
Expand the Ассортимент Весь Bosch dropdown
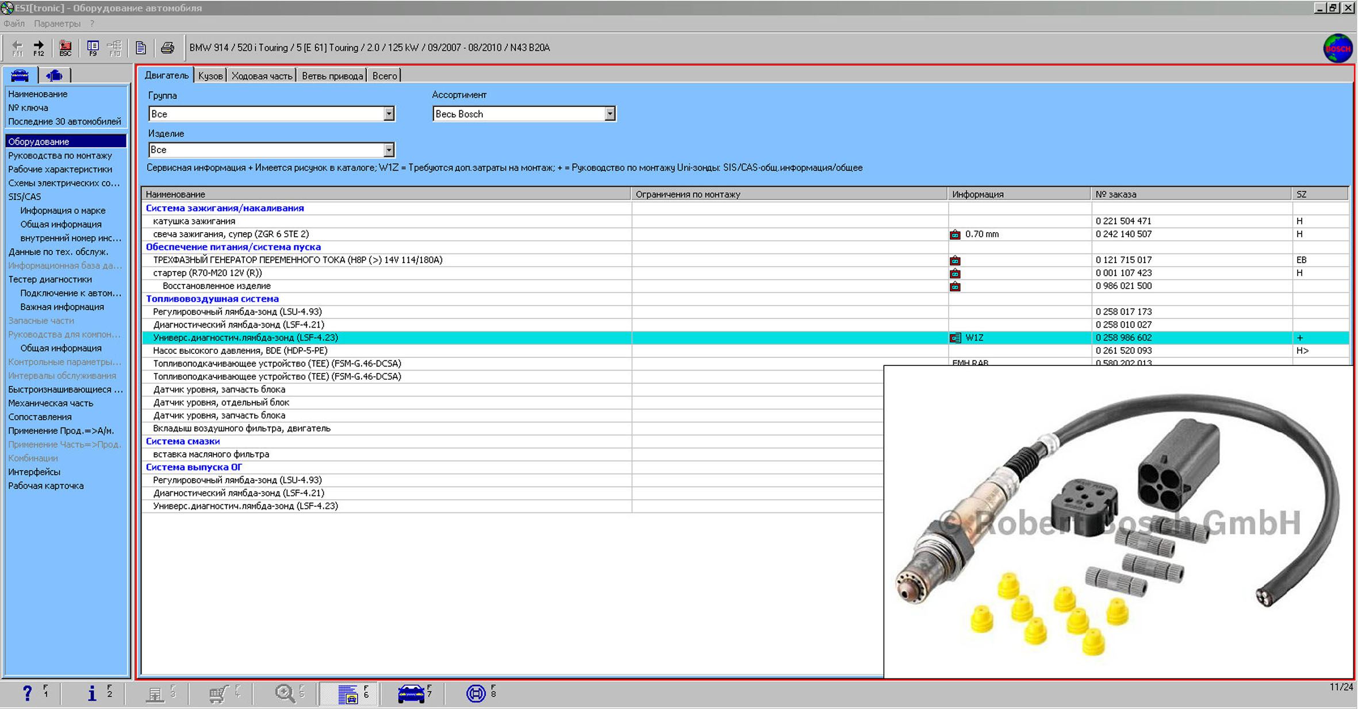pyautogui.click(x=609, y=114)
